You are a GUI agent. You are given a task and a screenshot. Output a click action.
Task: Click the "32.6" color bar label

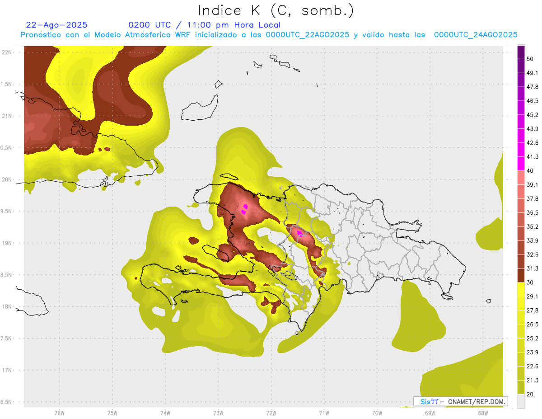533,254
